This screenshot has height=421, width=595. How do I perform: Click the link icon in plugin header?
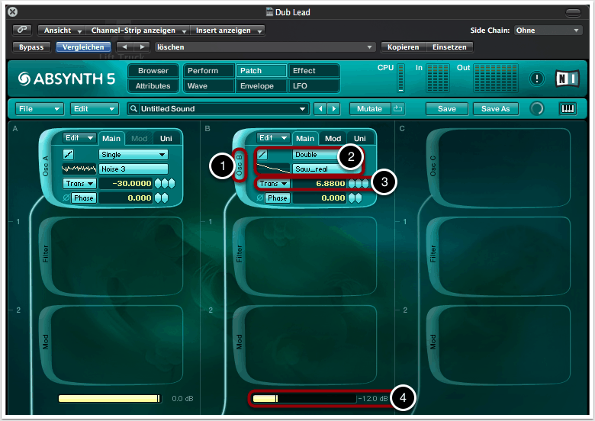23,30
